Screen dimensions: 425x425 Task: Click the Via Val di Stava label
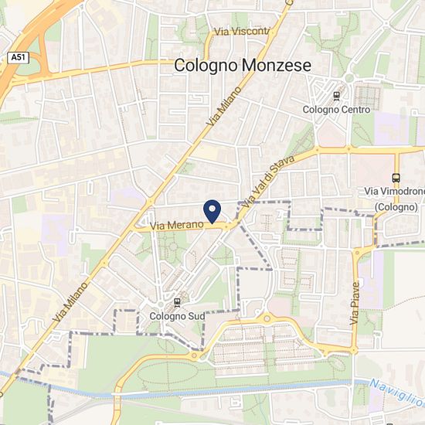coord(268,182)
